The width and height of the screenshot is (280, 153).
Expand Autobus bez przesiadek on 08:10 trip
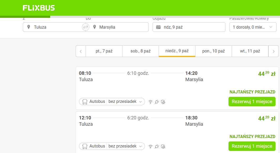112,102
